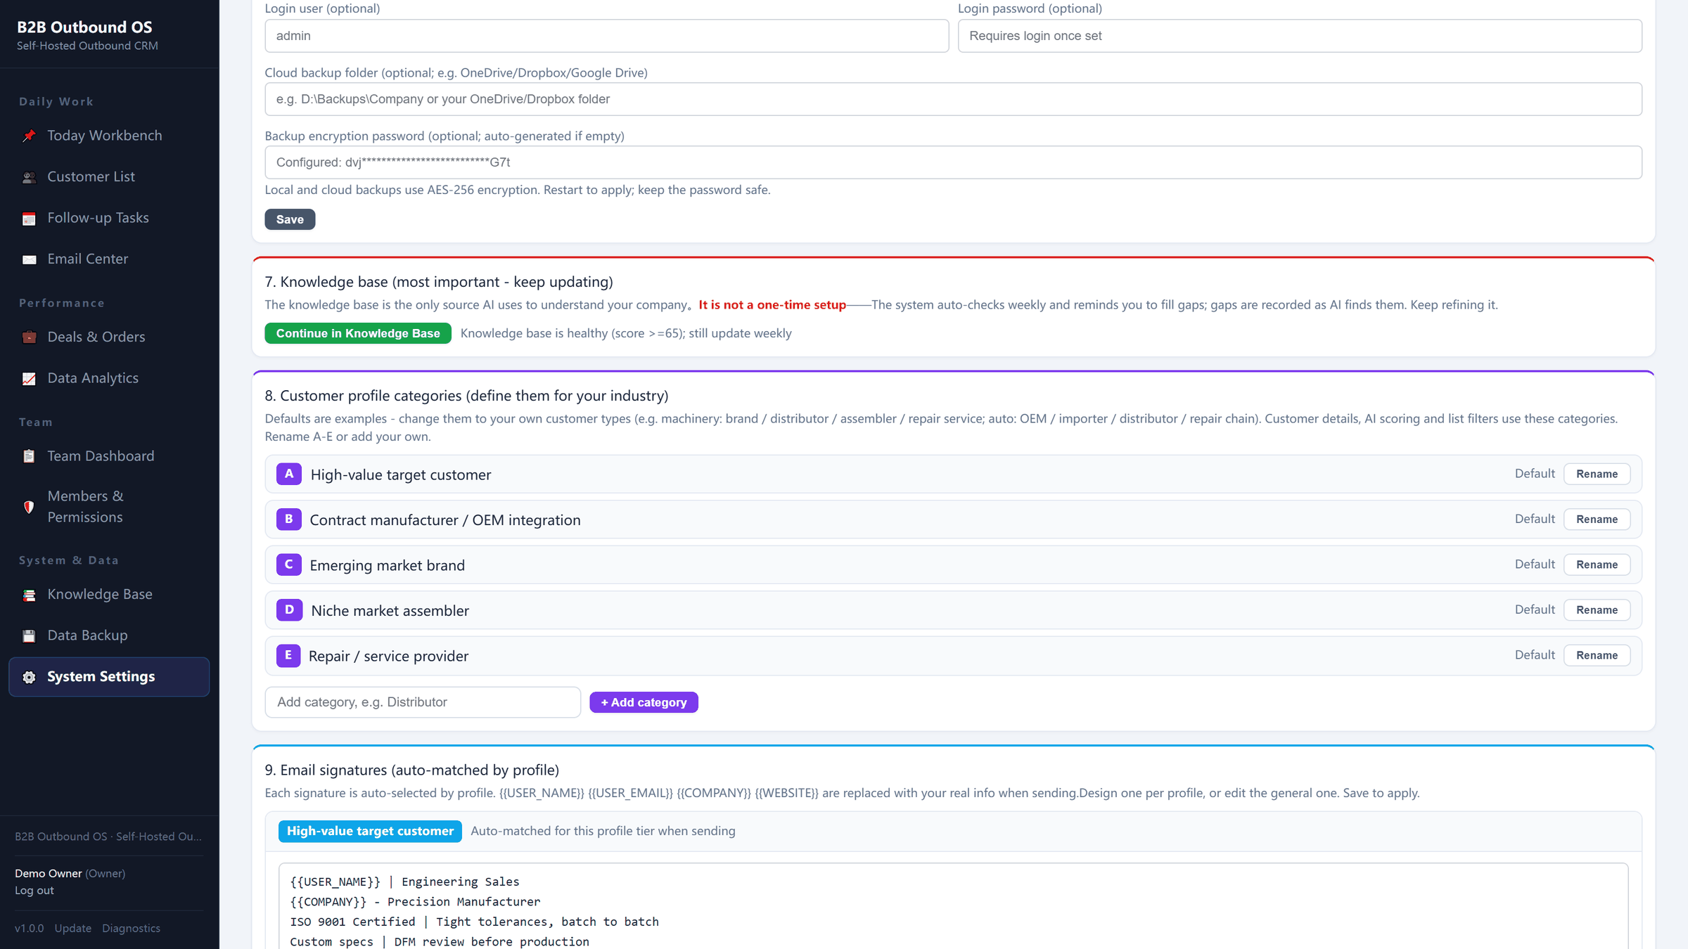Click the email signature text area
The image size is (1688, 949).
coord(954,907)
